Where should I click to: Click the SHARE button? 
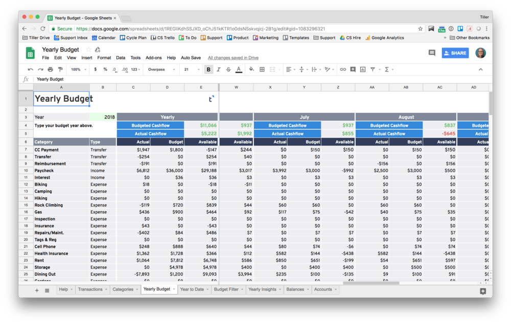pyautogui.click(x=455, y=53)
